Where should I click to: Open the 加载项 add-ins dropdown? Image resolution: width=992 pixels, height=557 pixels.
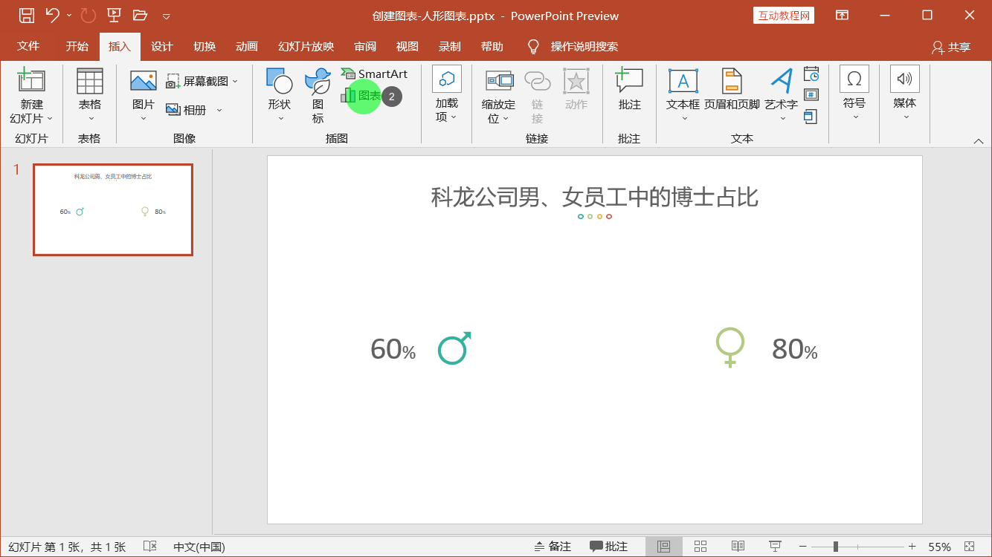tap(447, 94)
